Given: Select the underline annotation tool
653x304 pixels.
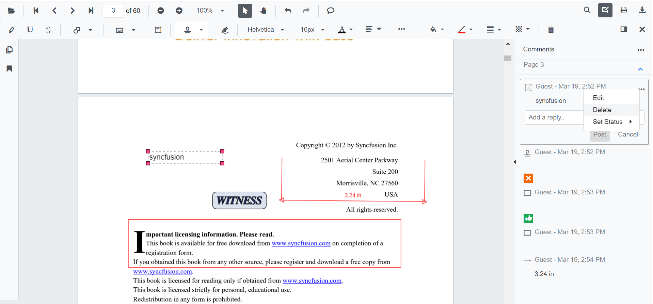Looking at the screenshot, I should tap(30, 30).
